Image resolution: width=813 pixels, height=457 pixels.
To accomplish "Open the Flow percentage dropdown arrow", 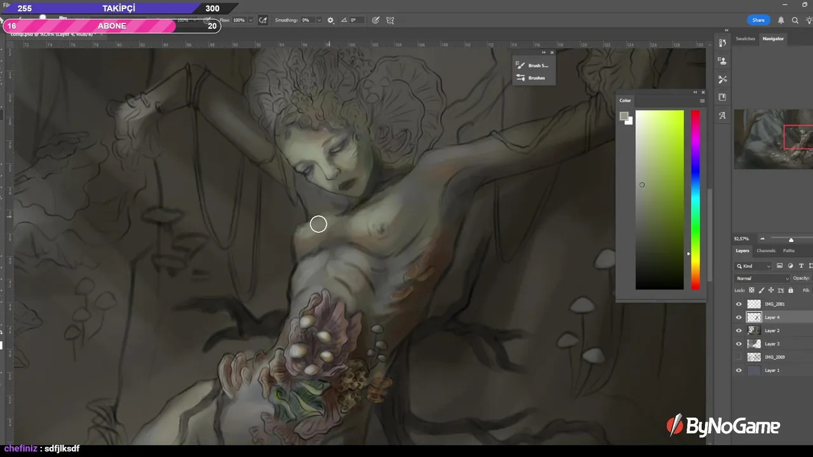I will click(x=251, y=20).
